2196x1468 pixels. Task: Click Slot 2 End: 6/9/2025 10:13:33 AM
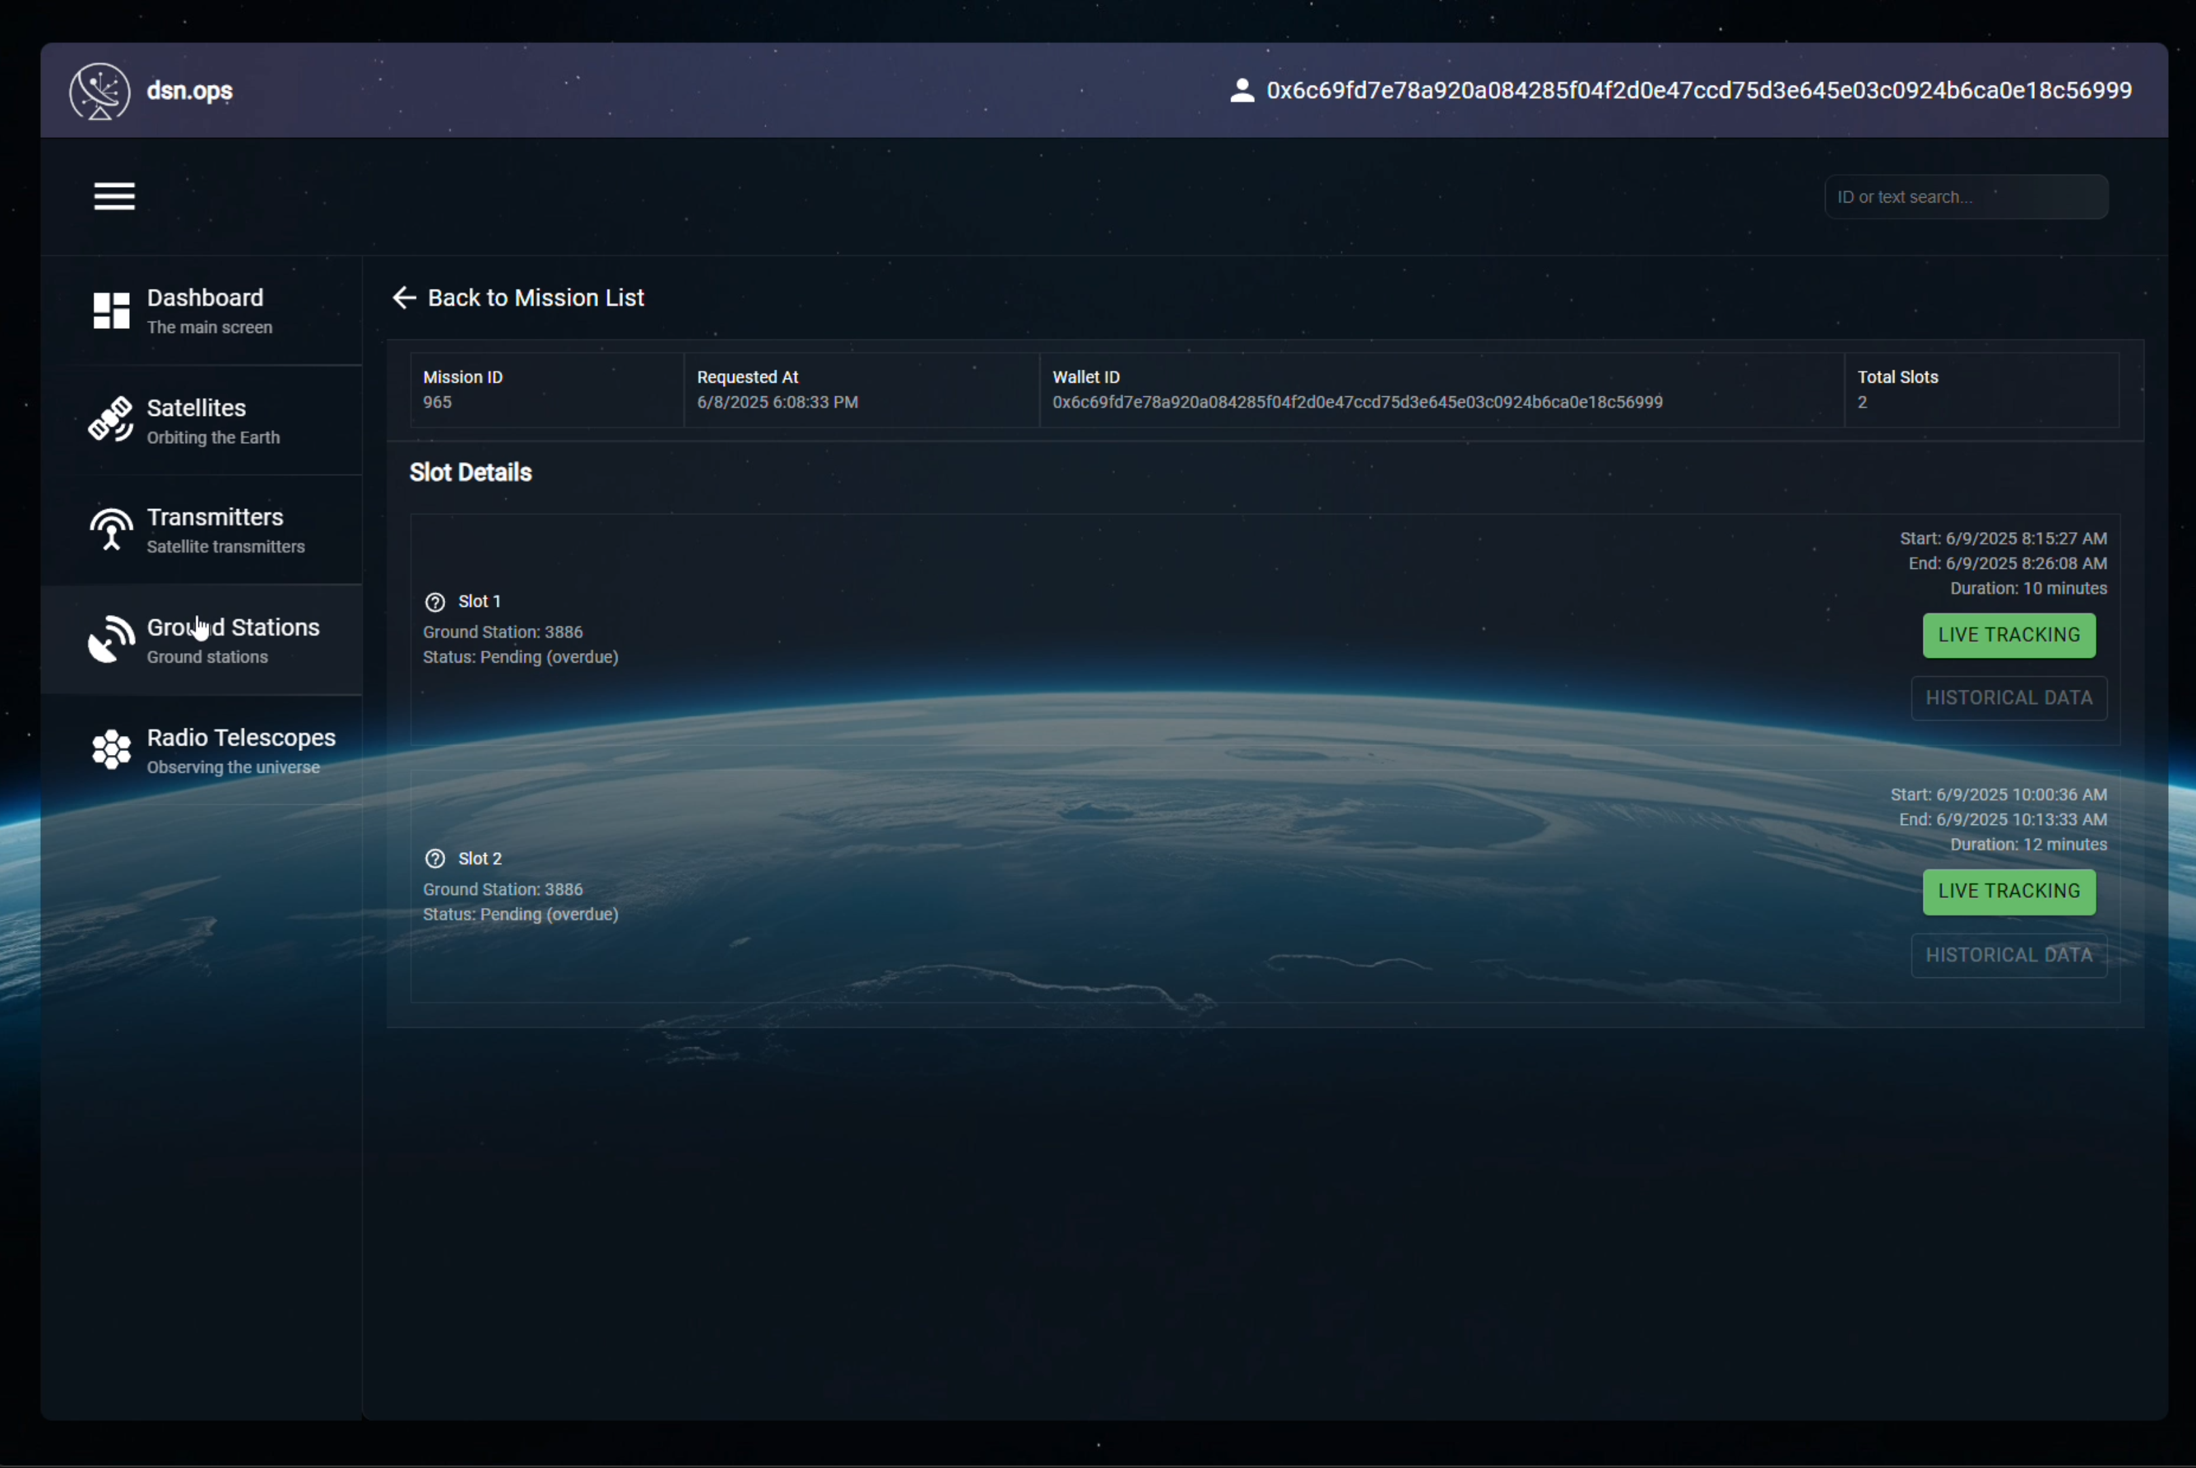coord(2003,819)
